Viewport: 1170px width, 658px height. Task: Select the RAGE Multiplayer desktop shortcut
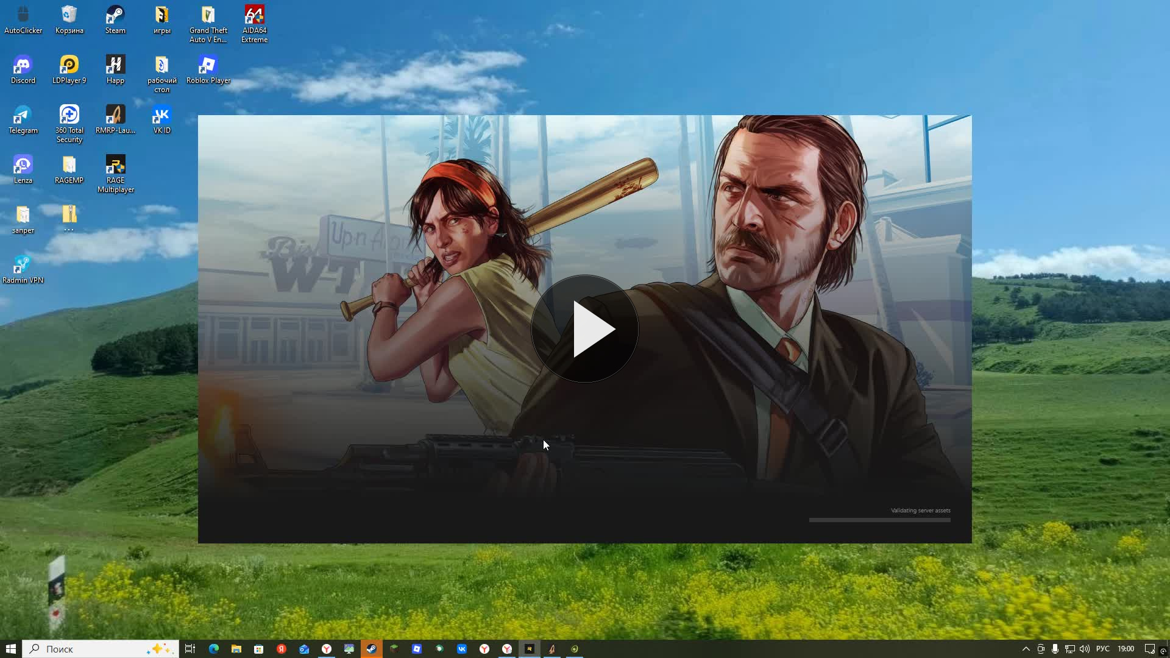[x=115, y=174]
